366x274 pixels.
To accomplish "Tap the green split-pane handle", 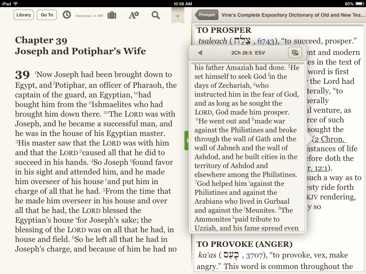I will (x=187, y=141).
